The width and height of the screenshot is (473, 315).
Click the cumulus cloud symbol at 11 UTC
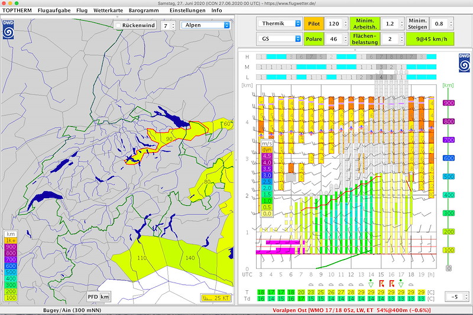coord(341,284)
